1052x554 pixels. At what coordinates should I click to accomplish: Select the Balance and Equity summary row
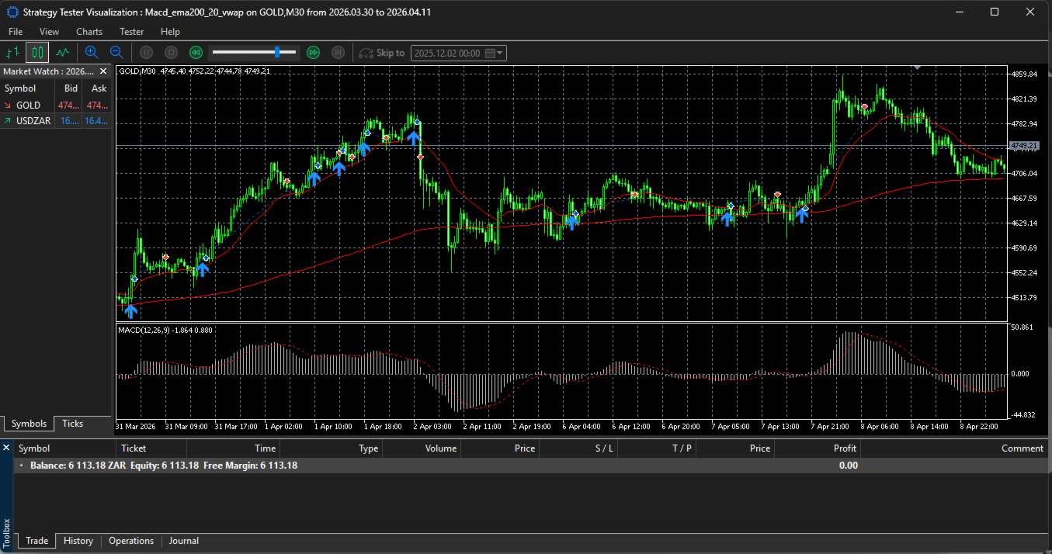[533, 466]
